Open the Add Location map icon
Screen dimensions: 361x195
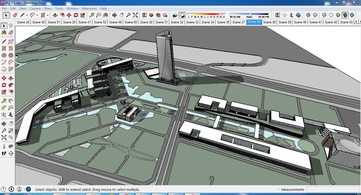(x=144, y=15)
